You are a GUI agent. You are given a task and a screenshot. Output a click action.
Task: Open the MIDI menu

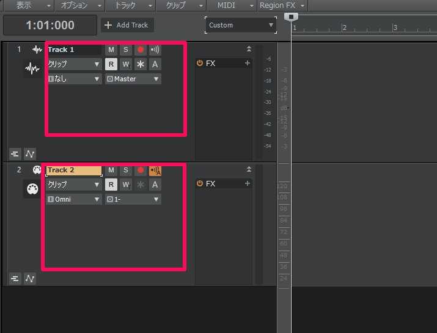point(226,5)
